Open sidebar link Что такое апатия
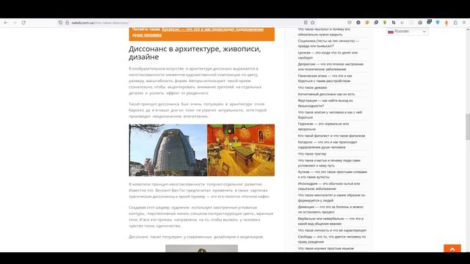This screenshot has height=264, width=470. coord(330,115)
